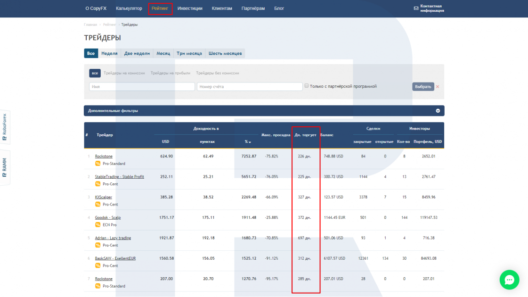Screen dimensions: 528x297
Task: Switch to the Неделя tab
Action: point(109,53)
